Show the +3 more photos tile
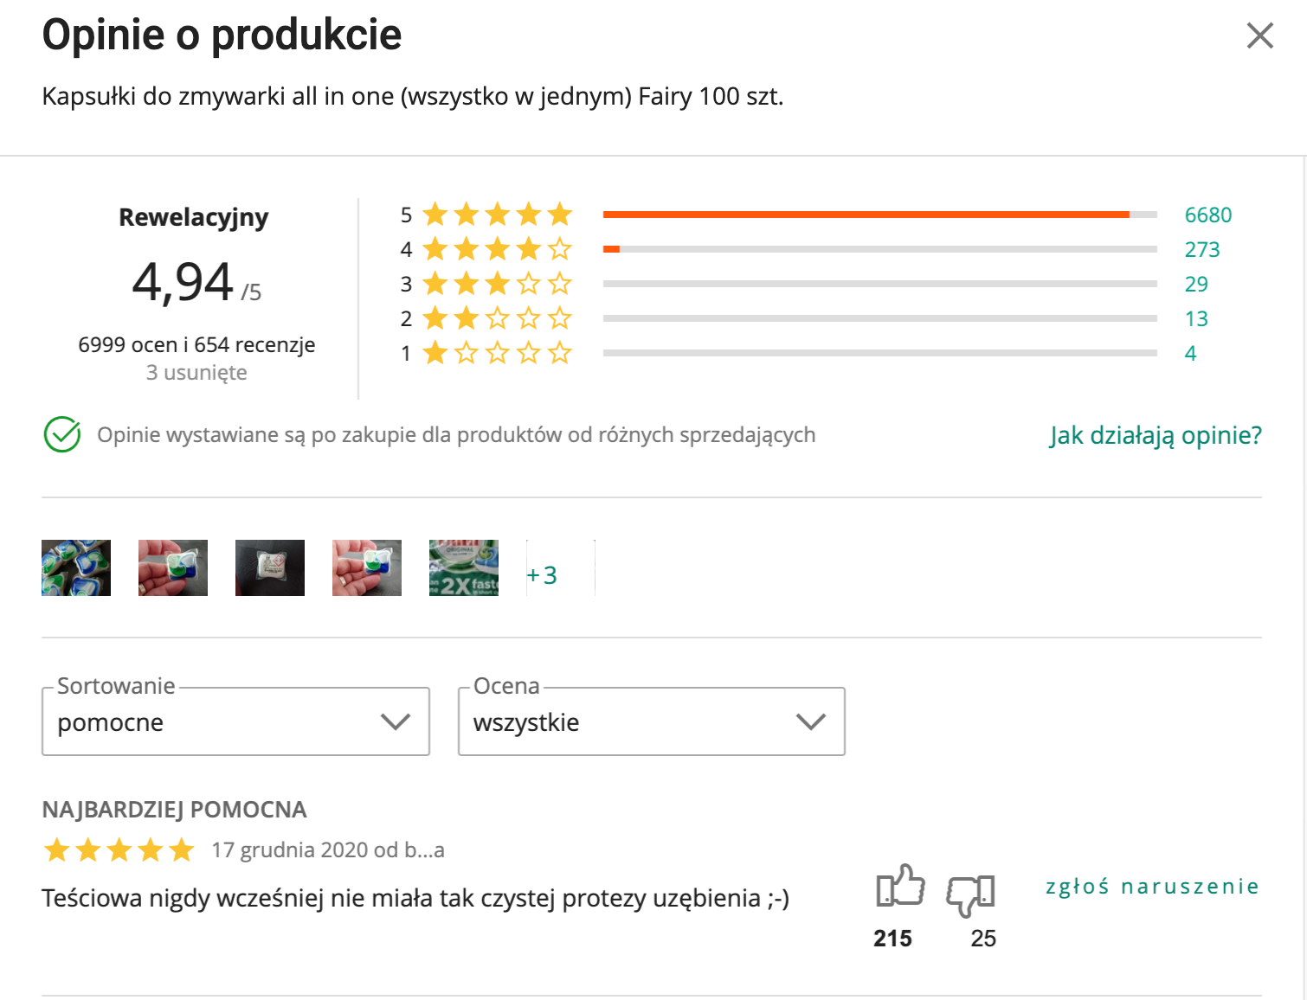This screenshot has height=1000, width=1307. 560,567
